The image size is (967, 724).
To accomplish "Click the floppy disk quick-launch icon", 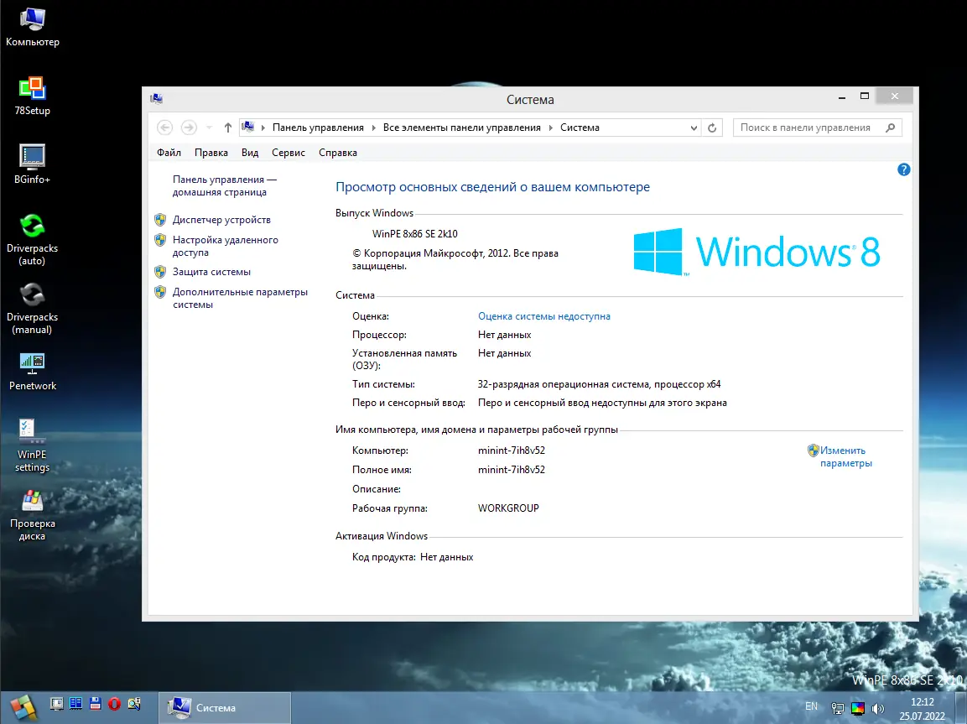I will [x=95, y=703].
